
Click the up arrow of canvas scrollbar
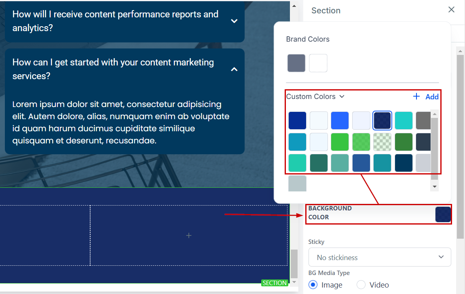click(294, 6)
